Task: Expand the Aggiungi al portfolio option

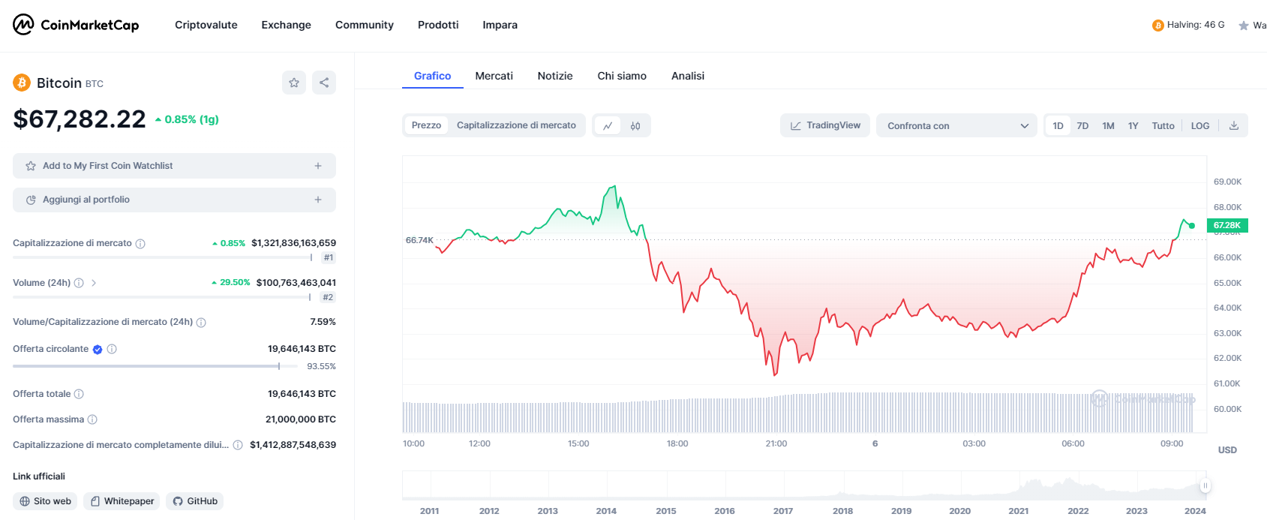Action: point(174,200)
